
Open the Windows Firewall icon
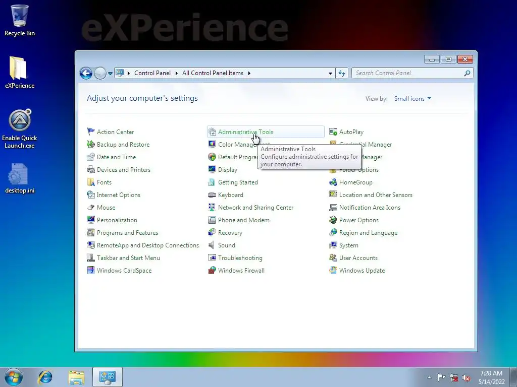pos(212,270)
